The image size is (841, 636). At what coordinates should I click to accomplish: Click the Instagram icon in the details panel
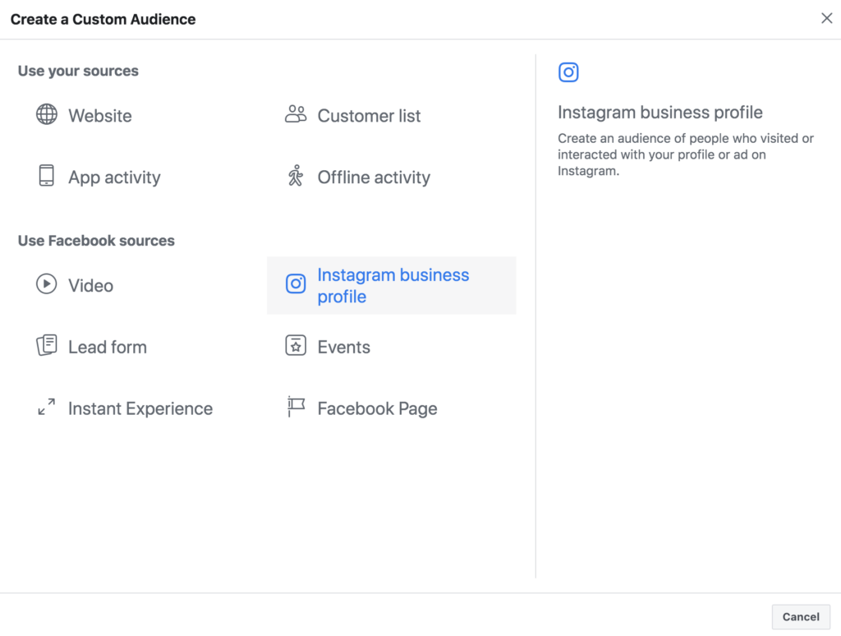[568, 72]
